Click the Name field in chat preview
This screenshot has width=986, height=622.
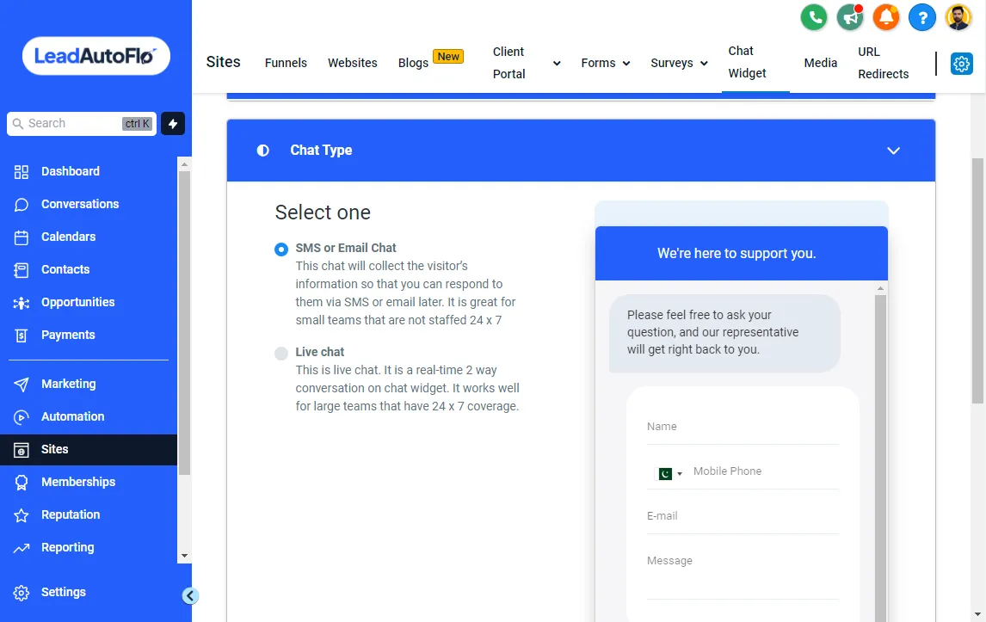click(742, 427)
